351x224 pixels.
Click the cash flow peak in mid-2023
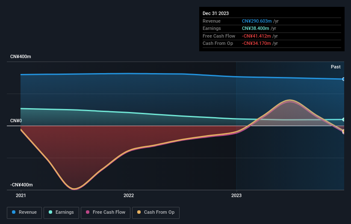pos(290,100)
